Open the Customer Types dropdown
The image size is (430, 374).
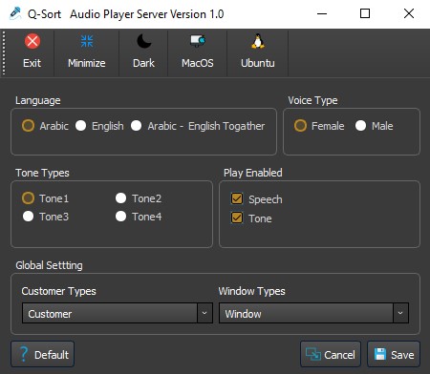[118, 313]
